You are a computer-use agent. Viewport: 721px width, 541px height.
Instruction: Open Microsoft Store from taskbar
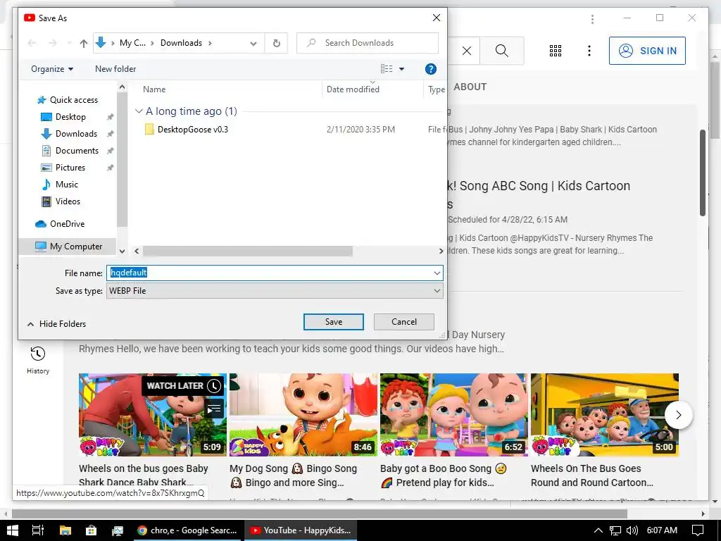click(x=91, y=530)
